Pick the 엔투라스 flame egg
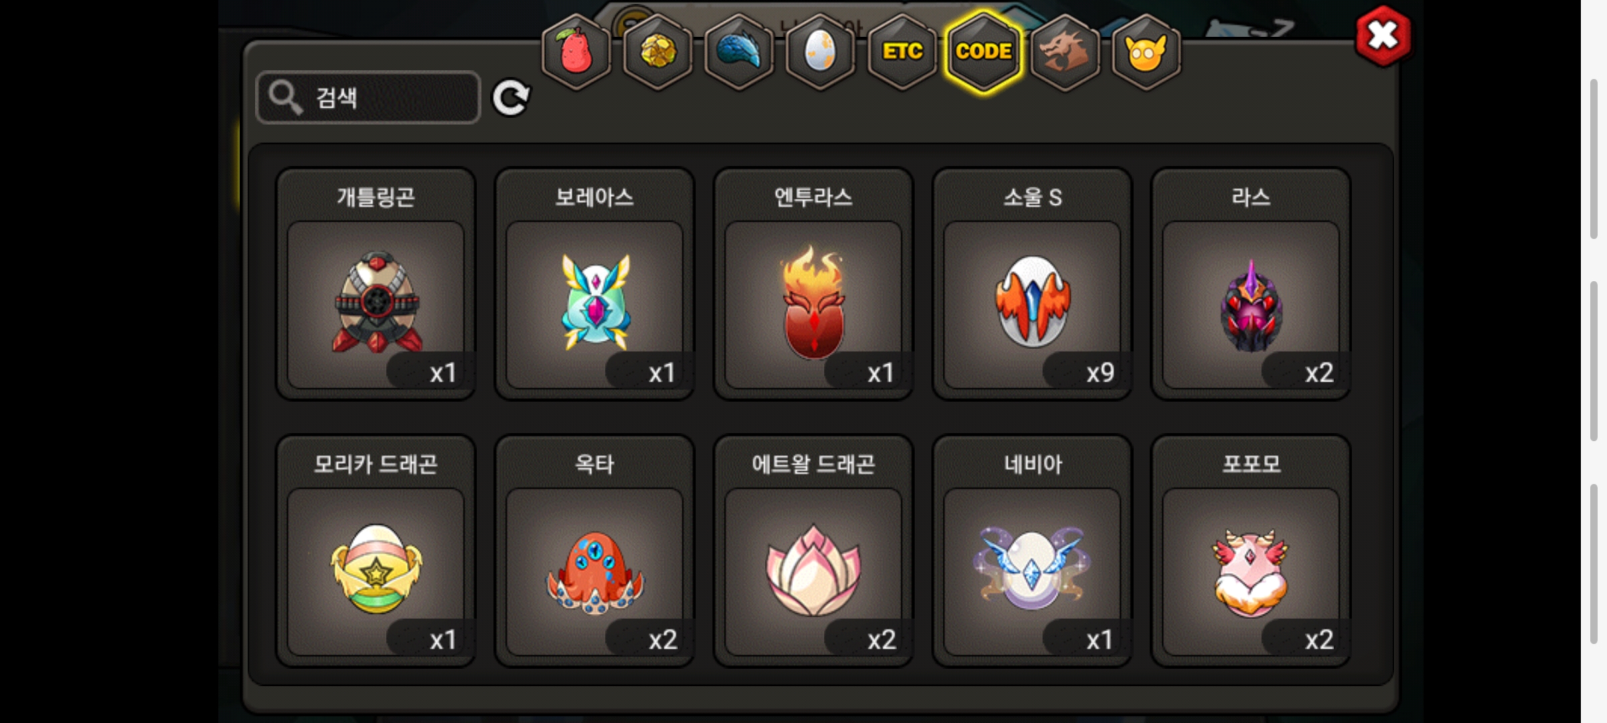This screenshot has height=723, width=1607. (x=814, y=284)
